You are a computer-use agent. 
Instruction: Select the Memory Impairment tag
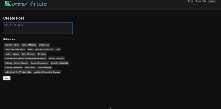point(13,67)
